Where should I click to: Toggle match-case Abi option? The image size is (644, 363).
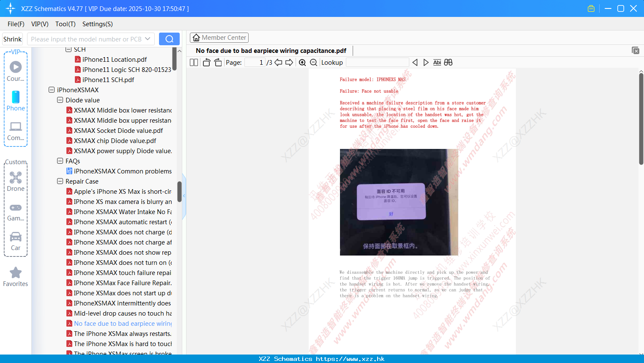[x=437, y=63]
